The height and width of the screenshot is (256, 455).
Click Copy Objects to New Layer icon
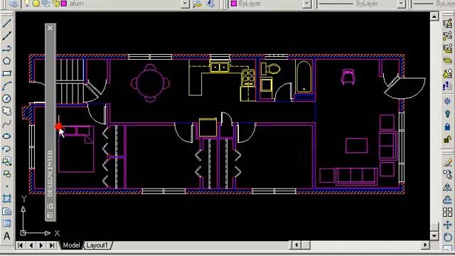tap(447, 48)
